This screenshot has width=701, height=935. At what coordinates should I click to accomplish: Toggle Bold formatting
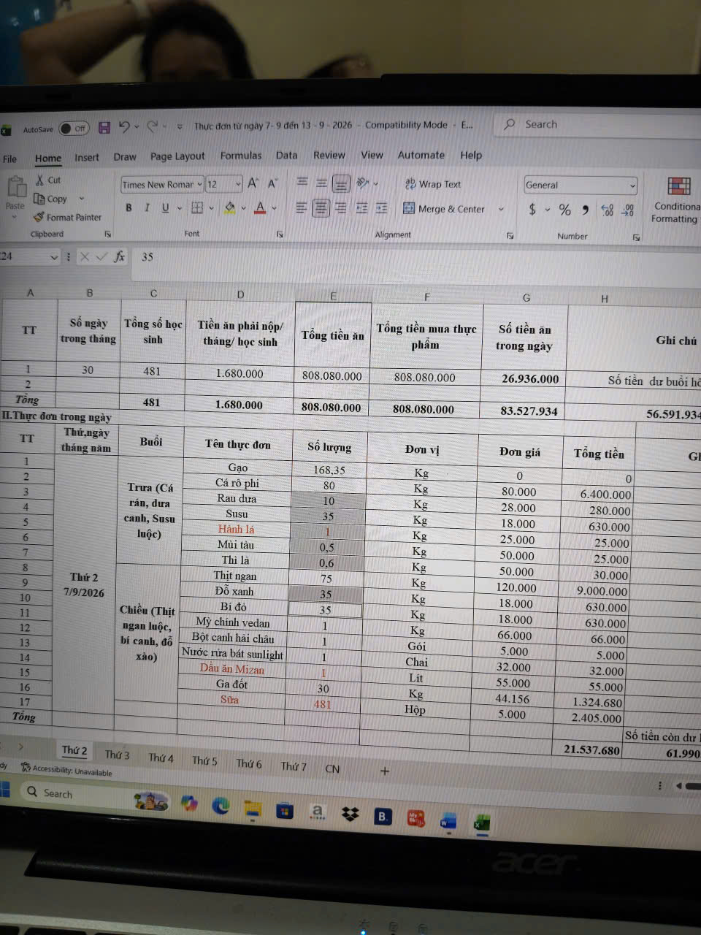[129, 207]
